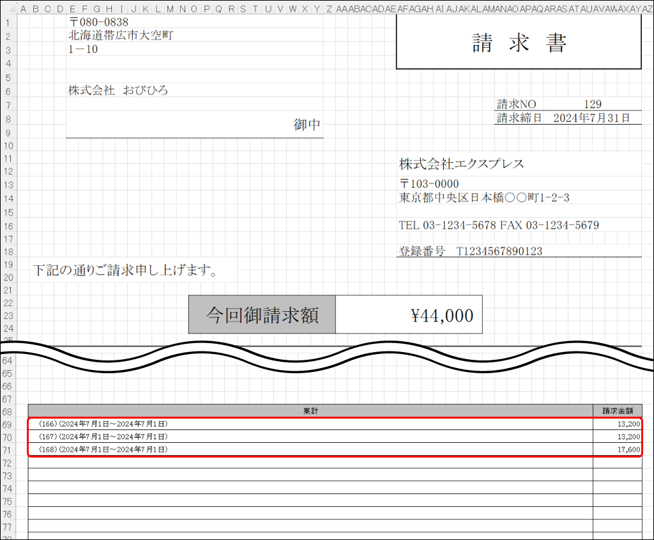Click the issuer postal code 〒103-0000
The height and width of the screenshot is (540, 654).
click(x=429, y=183)
